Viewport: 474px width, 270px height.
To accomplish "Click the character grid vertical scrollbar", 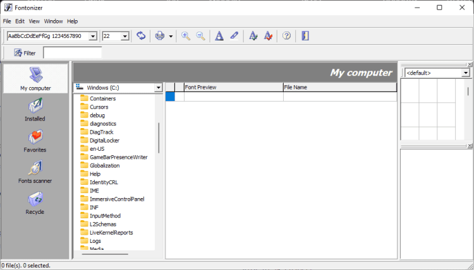I will (x=468, y=91).
